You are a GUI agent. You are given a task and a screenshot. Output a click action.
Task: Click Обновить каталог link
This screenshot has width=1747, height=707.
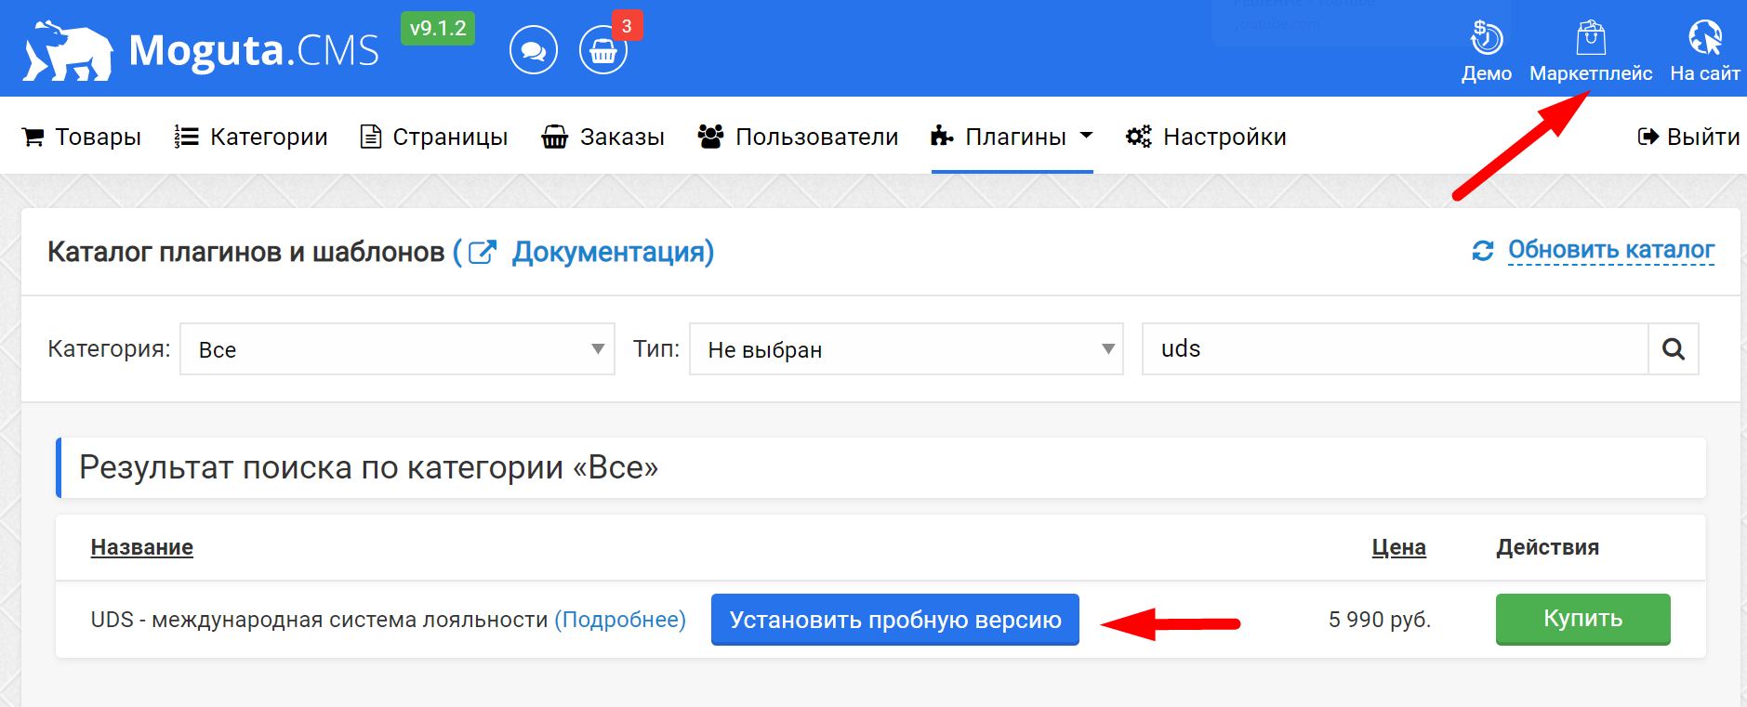[1611, 250]
